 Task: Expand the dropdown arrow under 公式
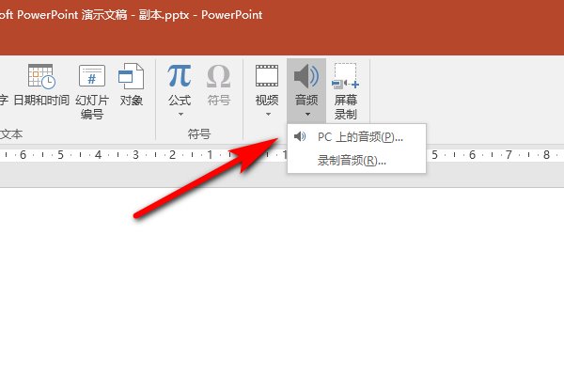179,115
